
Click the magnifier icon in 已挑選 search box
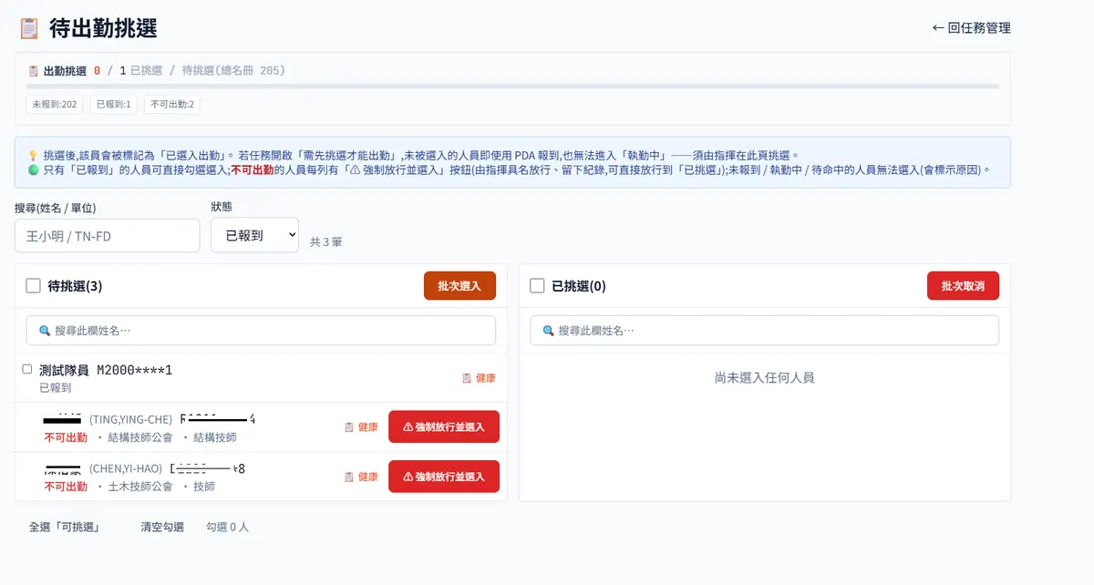pyautogui.click(x=548, y=330)
